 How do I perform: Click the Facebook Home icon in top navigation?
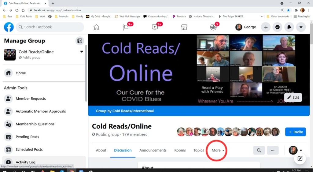coord(96,27)
